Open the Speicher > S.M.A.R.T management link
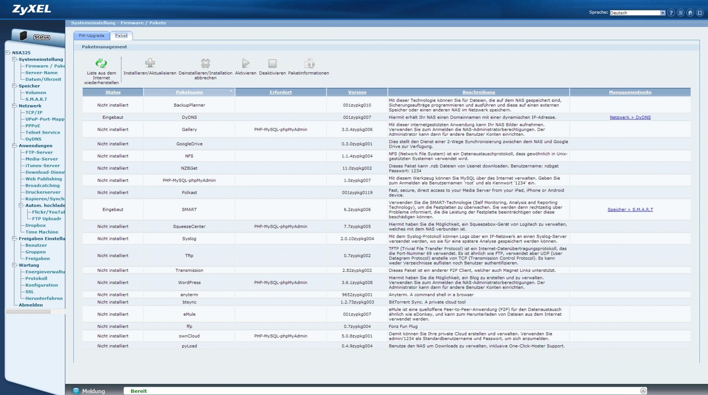This screenshot has width=708, height=395. point(630,209)
